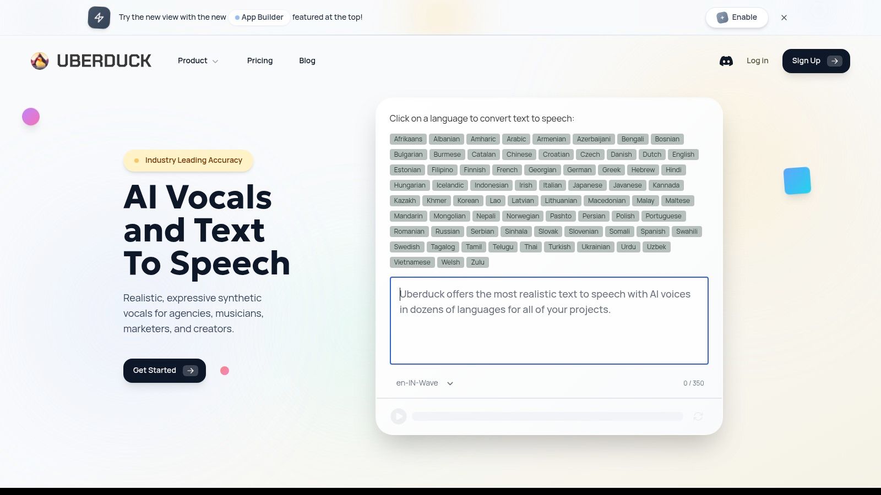The width and height of the screenshot is (881, 495).
Task: Choose the Welsh language tag
Action: (x=450, y=262)
